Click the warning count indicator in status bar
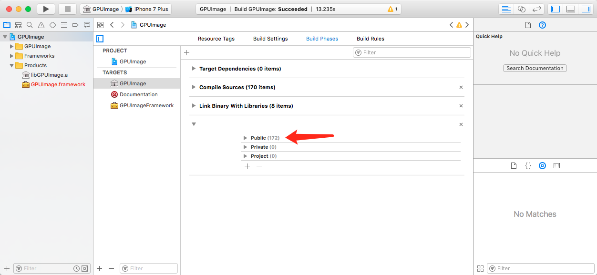Screen dimensions: 597x275 coord(392,9)
